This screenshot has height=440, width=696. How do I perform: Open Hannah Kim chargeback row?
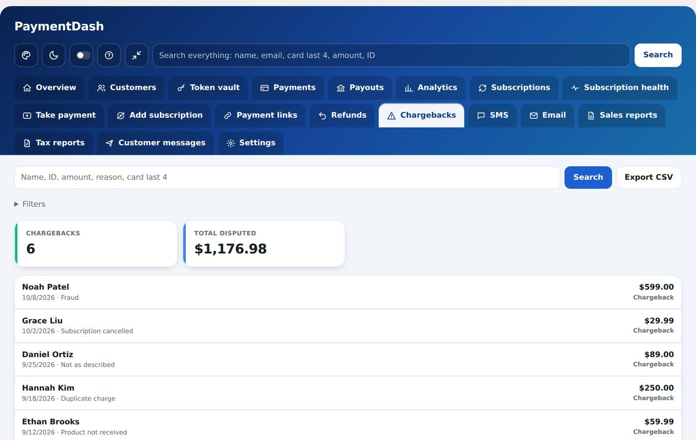click(x=348, y=393)
